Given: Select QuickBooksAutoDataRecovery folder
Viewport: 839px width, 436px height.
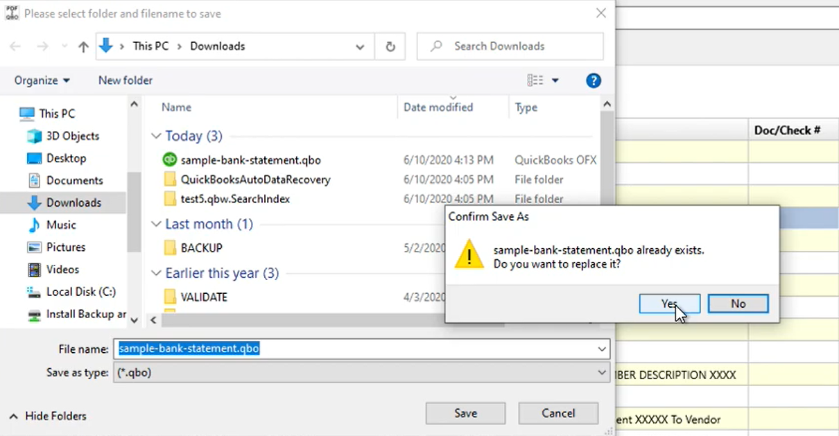Looking at the screenshot, I should 255,180.
